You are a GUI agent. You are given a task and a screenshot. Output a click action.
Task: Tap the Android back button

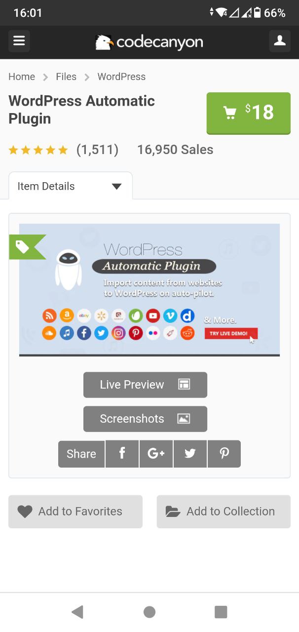point(77,612)
